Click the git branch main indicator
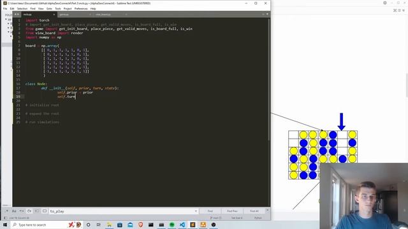Viewport: 408px width, 229px height. point(215,218)
